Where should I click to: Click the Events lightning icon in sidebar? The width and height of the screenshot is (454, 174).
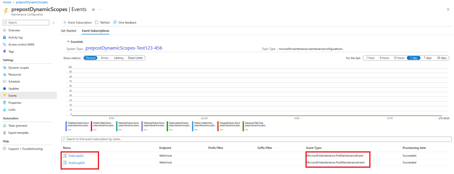4,96
